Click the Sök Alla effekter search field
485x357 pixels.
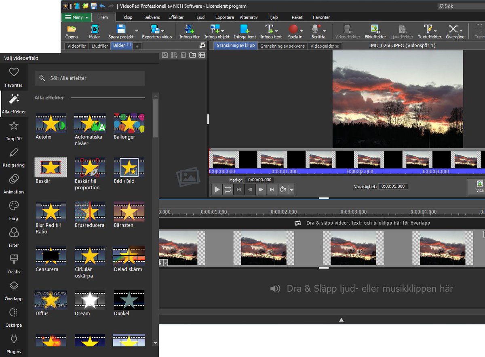(x=90, y=78)
